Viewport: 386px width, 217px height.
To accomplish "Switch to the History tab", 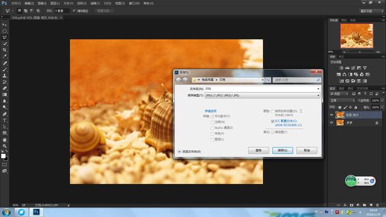I will click(x=362, y=89).
